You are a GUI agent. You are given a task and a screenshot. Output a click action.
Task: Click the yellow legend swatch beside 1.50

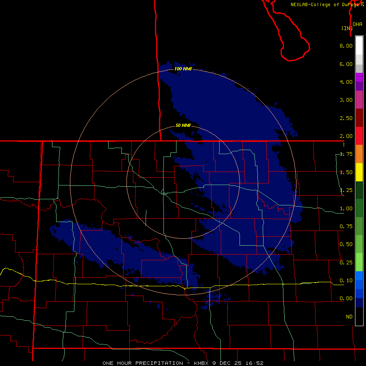pyautogui.click(x=359, y=172)
